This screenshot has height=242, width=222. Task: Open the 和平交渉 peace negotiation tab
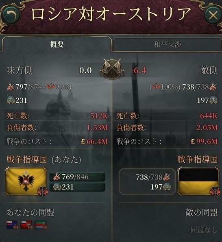coord(167,44)
